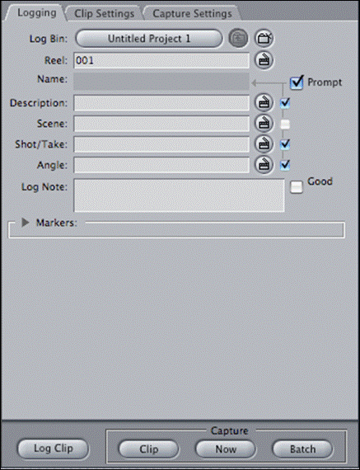Click into the Shot/Take text field
This screenshot has width=360, height=470.
click(161, 144)
